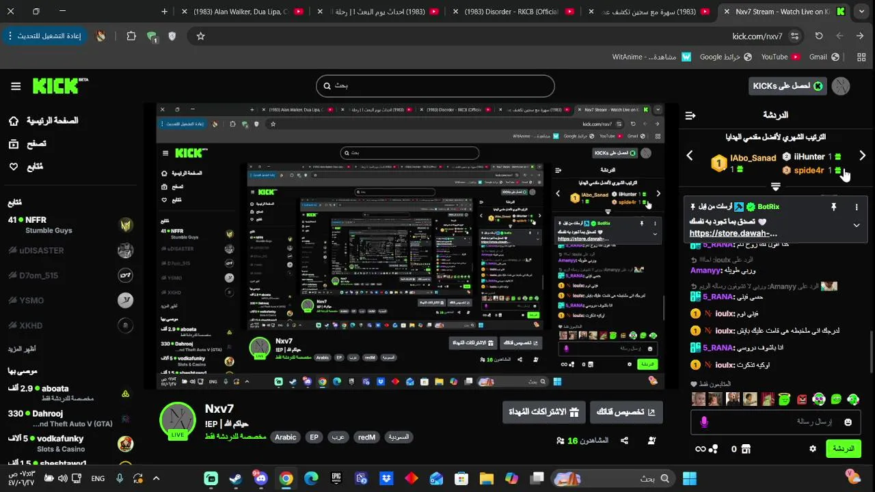
Task: Send message with green الدردشة button
Action: click(844, 449)
